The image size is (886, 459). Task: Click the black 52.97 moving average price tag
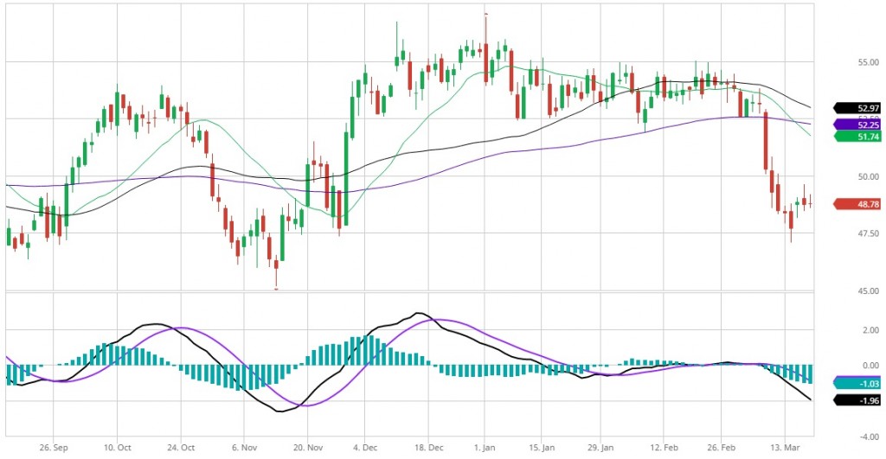tap(857, 108)
